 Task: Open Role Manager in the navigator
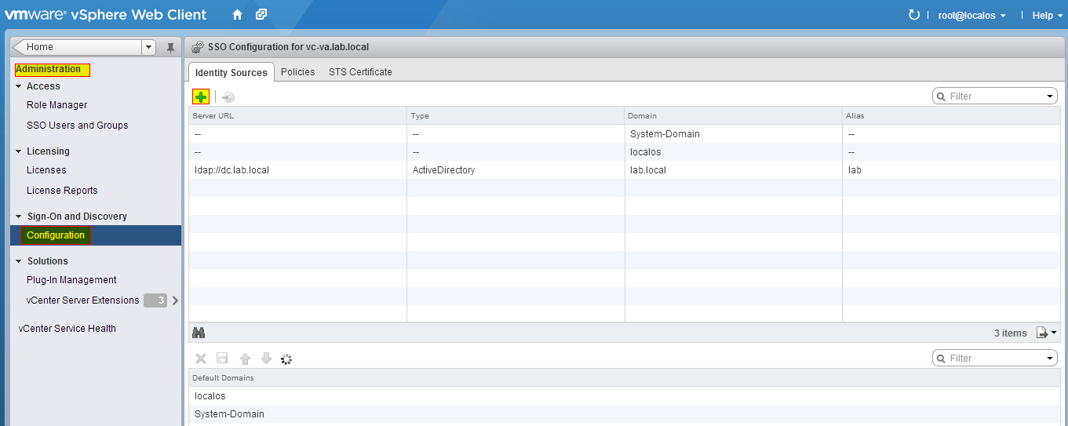pyautogui.click(x=56, y=105)
